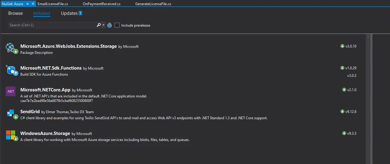Screen dimensions: 390x164
Task: Click the v3.0.10 version text
Action: [x=351, y=46]
